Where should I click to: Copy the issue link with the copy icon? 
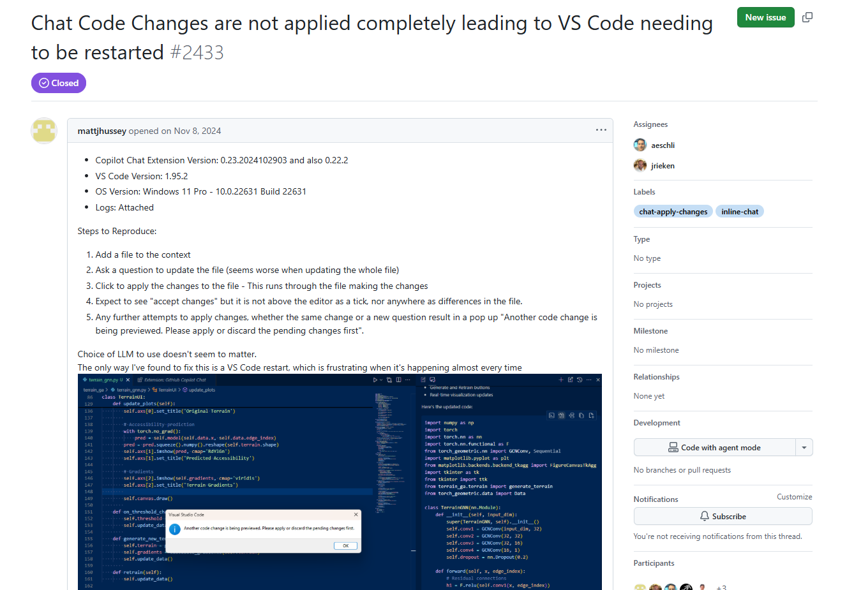pyautogui.click(x=807, y=17)
